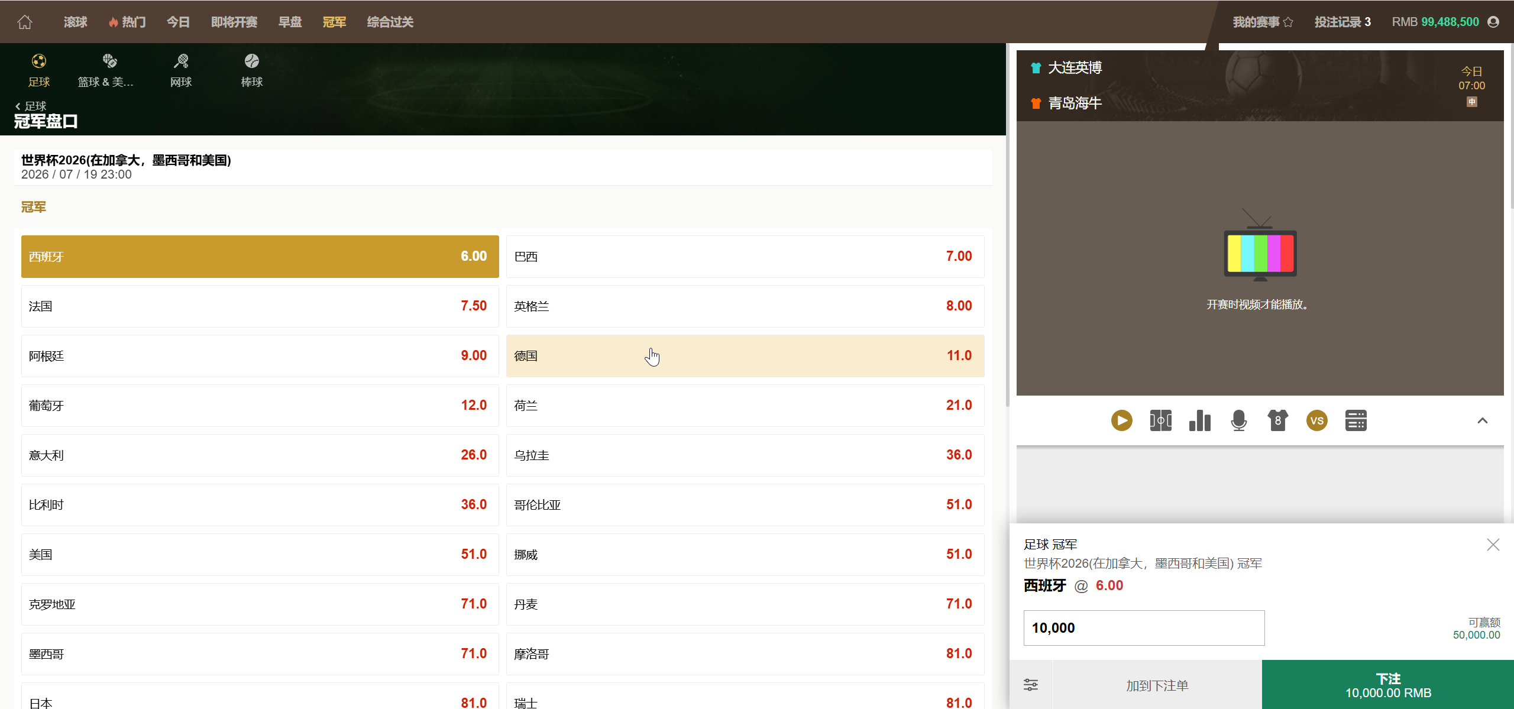Open the 综合过关 menu item
1514x709 pixels.
coord(389,21)
